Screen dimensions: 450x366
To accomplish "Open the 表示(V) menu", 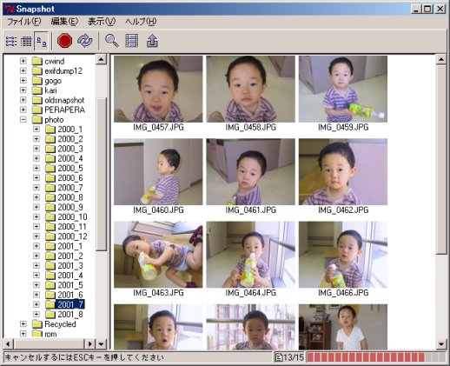I will [x=102, y=22].
